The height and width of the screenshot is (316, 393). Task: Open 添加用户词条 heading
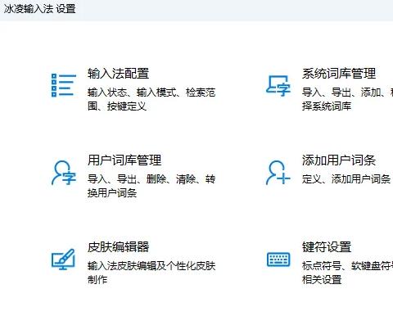(x=339, y=160)
